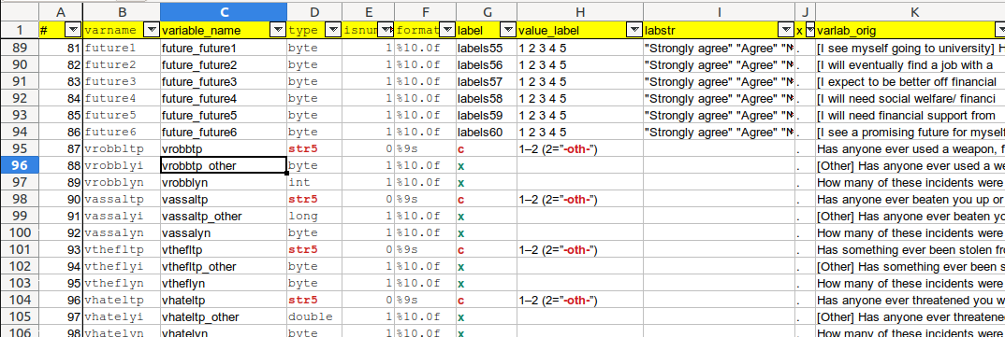Click the vtheflyn cell in column C
The image size is (1005, 337).
[223, 283]
